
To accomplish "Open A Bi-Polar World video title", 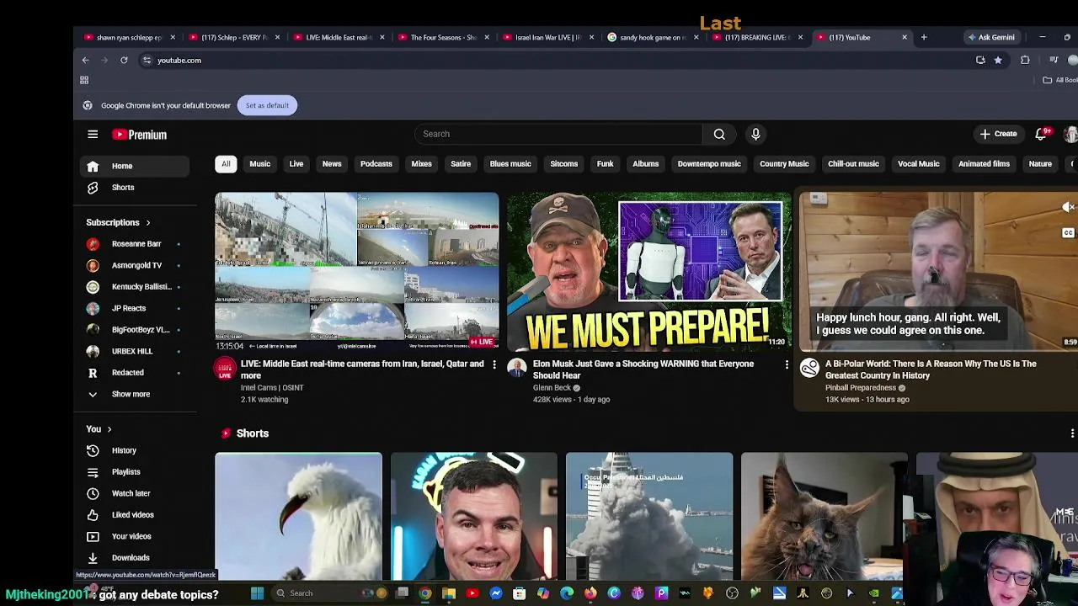I will click(x=931, y=369).
